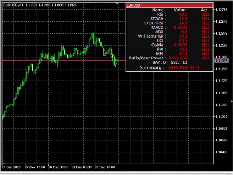Click the 1.12765 price axis label
The height and width of the screenshot is (175, 233).
221,10
